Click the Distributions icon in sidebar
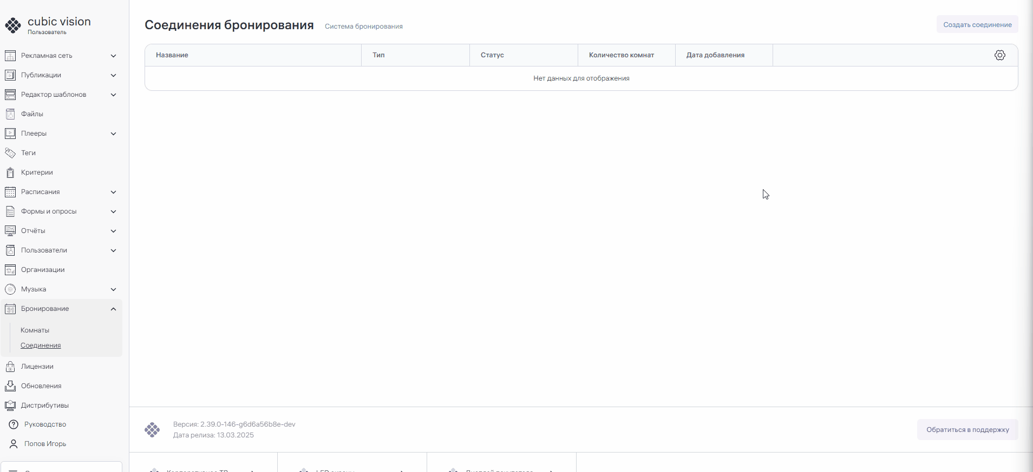This screenshot has height=472, width=1033. 10,405
